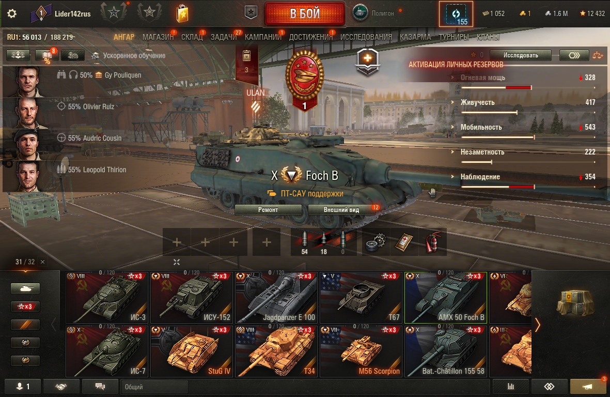
Task: Select the first aid kit consumable
Action: click(x=404, y=242)
